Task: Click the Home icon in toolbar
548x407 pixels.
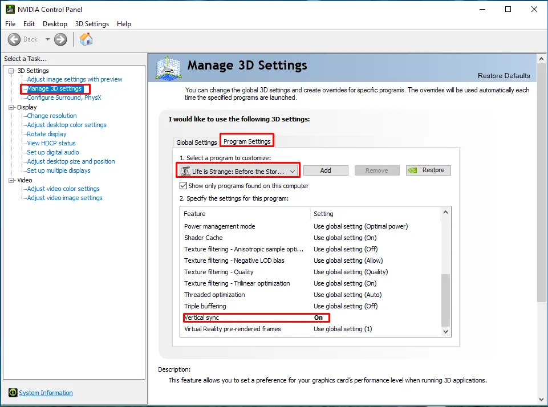Action: pyautogui.click(x=86, y=39)
